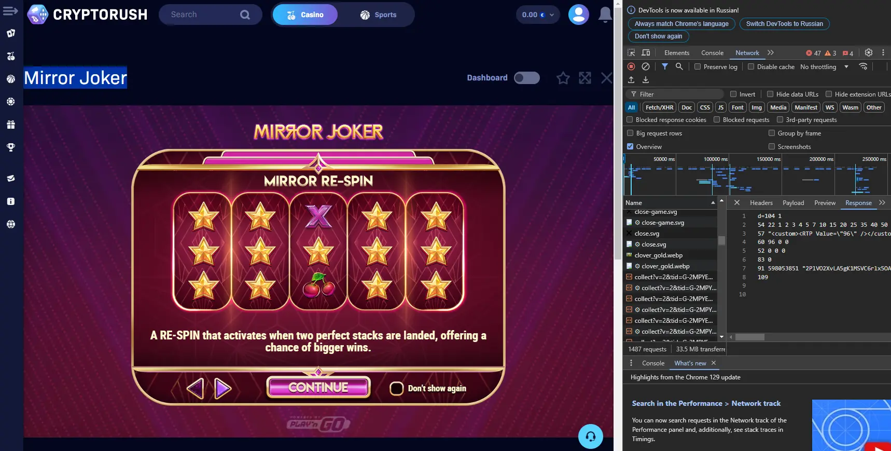Enable Preserve log checkbox

click(698, 66)
